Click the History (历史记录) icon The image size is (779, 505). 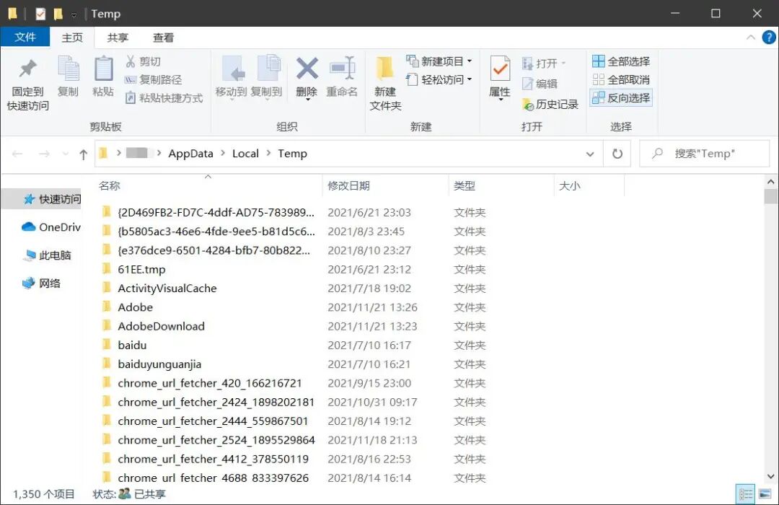[x=529, y=105]
